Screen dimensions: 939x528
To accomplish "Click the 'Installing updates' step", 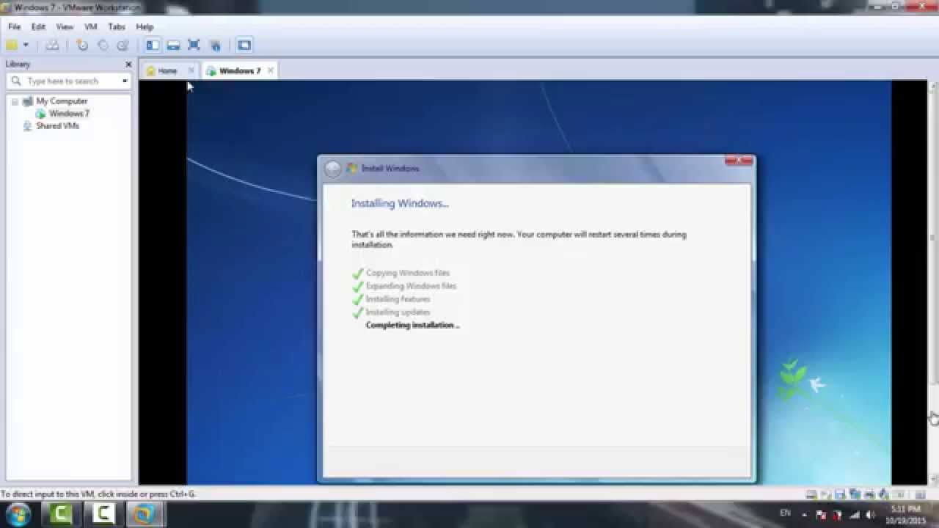I will pos(398,312).
